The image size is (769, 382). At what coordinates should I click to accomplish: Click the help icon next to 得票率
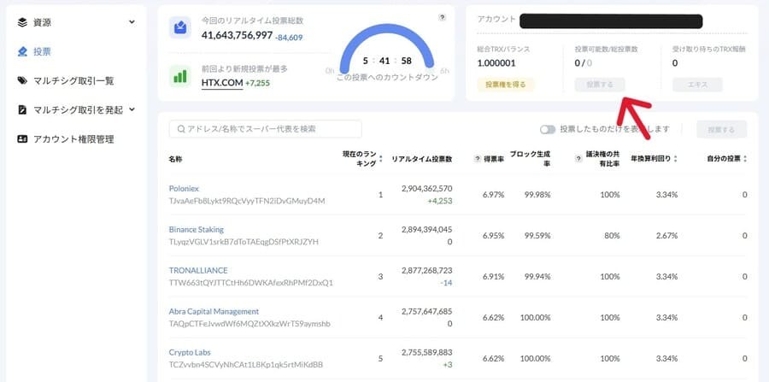478,159
